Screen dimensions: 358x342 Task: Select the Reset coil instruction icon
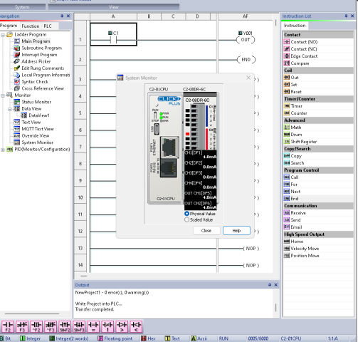287,92
